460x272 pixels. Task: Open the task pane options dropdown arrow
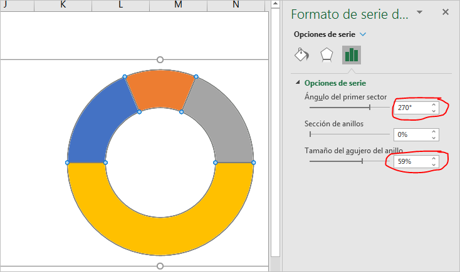pyautogui.click(x=419, y=13)
